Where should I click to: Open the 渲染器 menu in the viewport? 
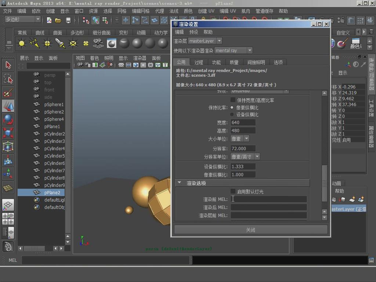pos(140,58)
